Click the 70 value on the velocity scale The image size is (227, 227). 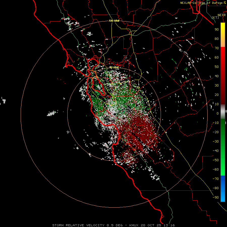[217, 48]
